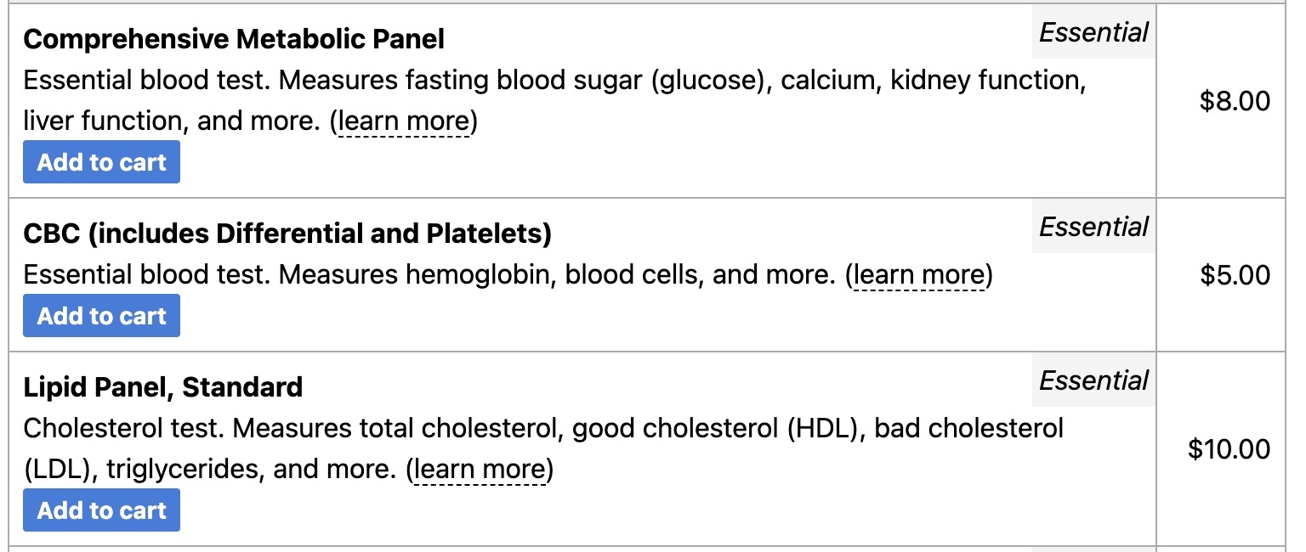
Task: Add Comprehensive Metabolic Panel to cart
Action: click(x=101, y=162)
